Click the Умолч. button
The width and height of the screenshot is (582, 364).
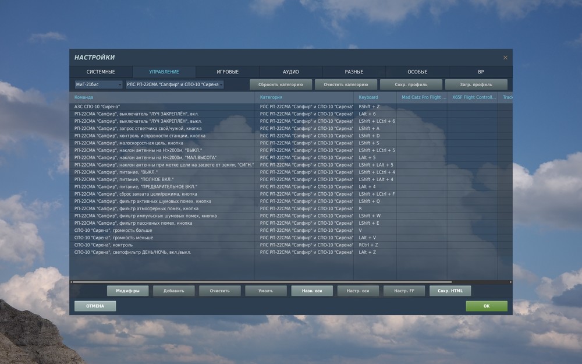coord(266,291)
